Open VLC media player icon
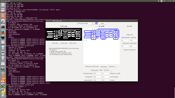Image resolution: width=175 pixels, height=98 pixels. (3, 75)
